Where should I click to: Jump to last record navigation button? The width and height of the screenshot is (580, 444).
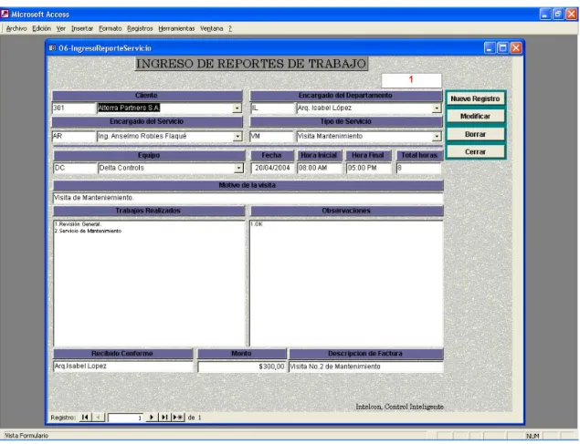[164, 417]
